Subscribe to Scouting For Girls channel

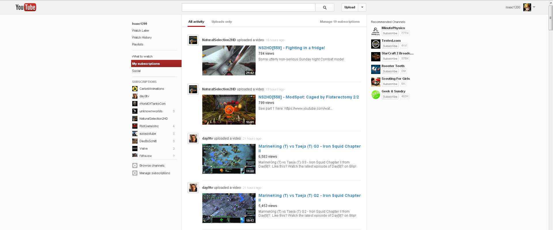pos(390,84)
